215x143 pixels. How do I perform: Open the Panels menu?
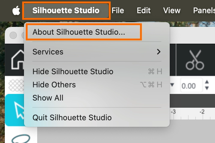[204, 11]
